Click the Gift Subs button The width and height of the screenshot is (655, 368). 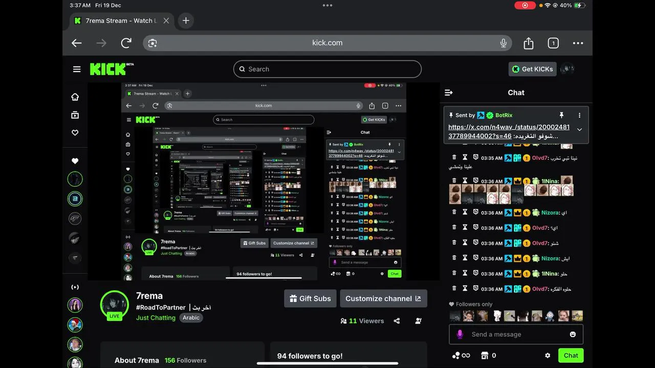click(310, 298)
